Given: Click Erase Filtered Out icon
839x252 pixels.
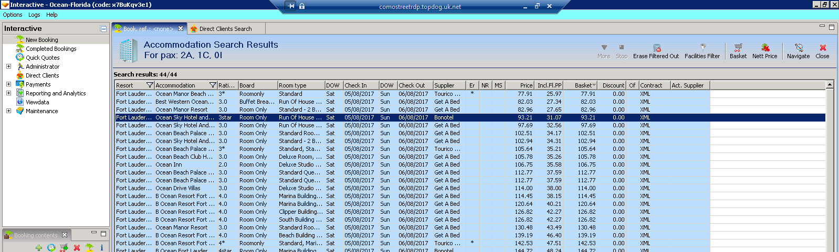Looking at the screenshot, I should click(x=656, y=48).
